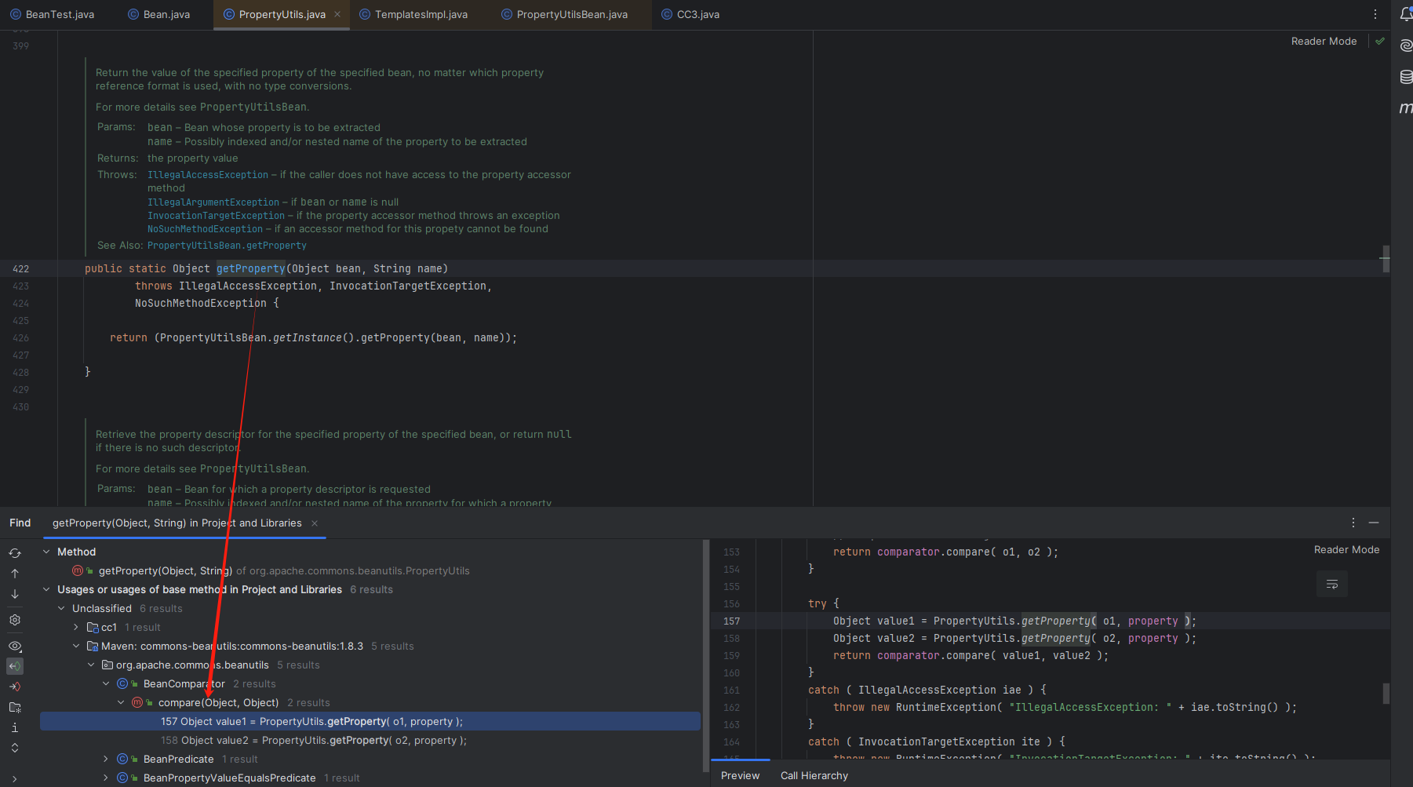Switch to the CC3.java tab
This screenshot has width=1413, height=787.
pos(690,14)
